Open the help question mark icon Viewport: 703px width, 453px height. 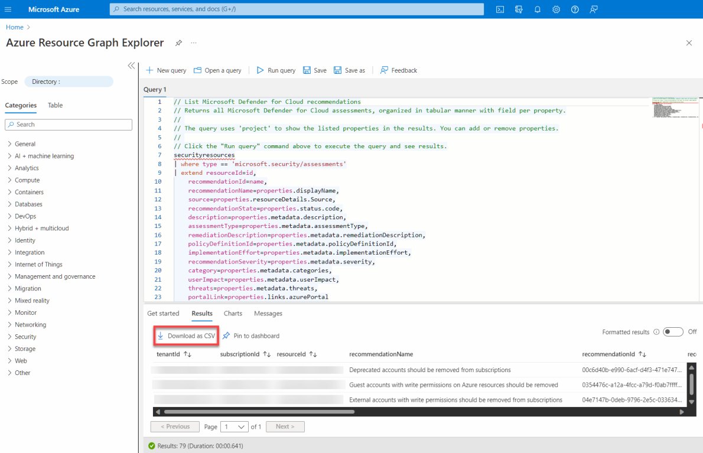point(575,9)
